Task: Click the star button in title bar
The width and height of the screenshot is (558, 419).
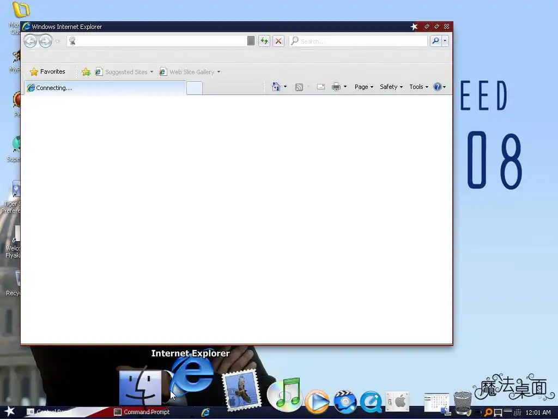Action: pyautogui.click(x=414, y=27)
